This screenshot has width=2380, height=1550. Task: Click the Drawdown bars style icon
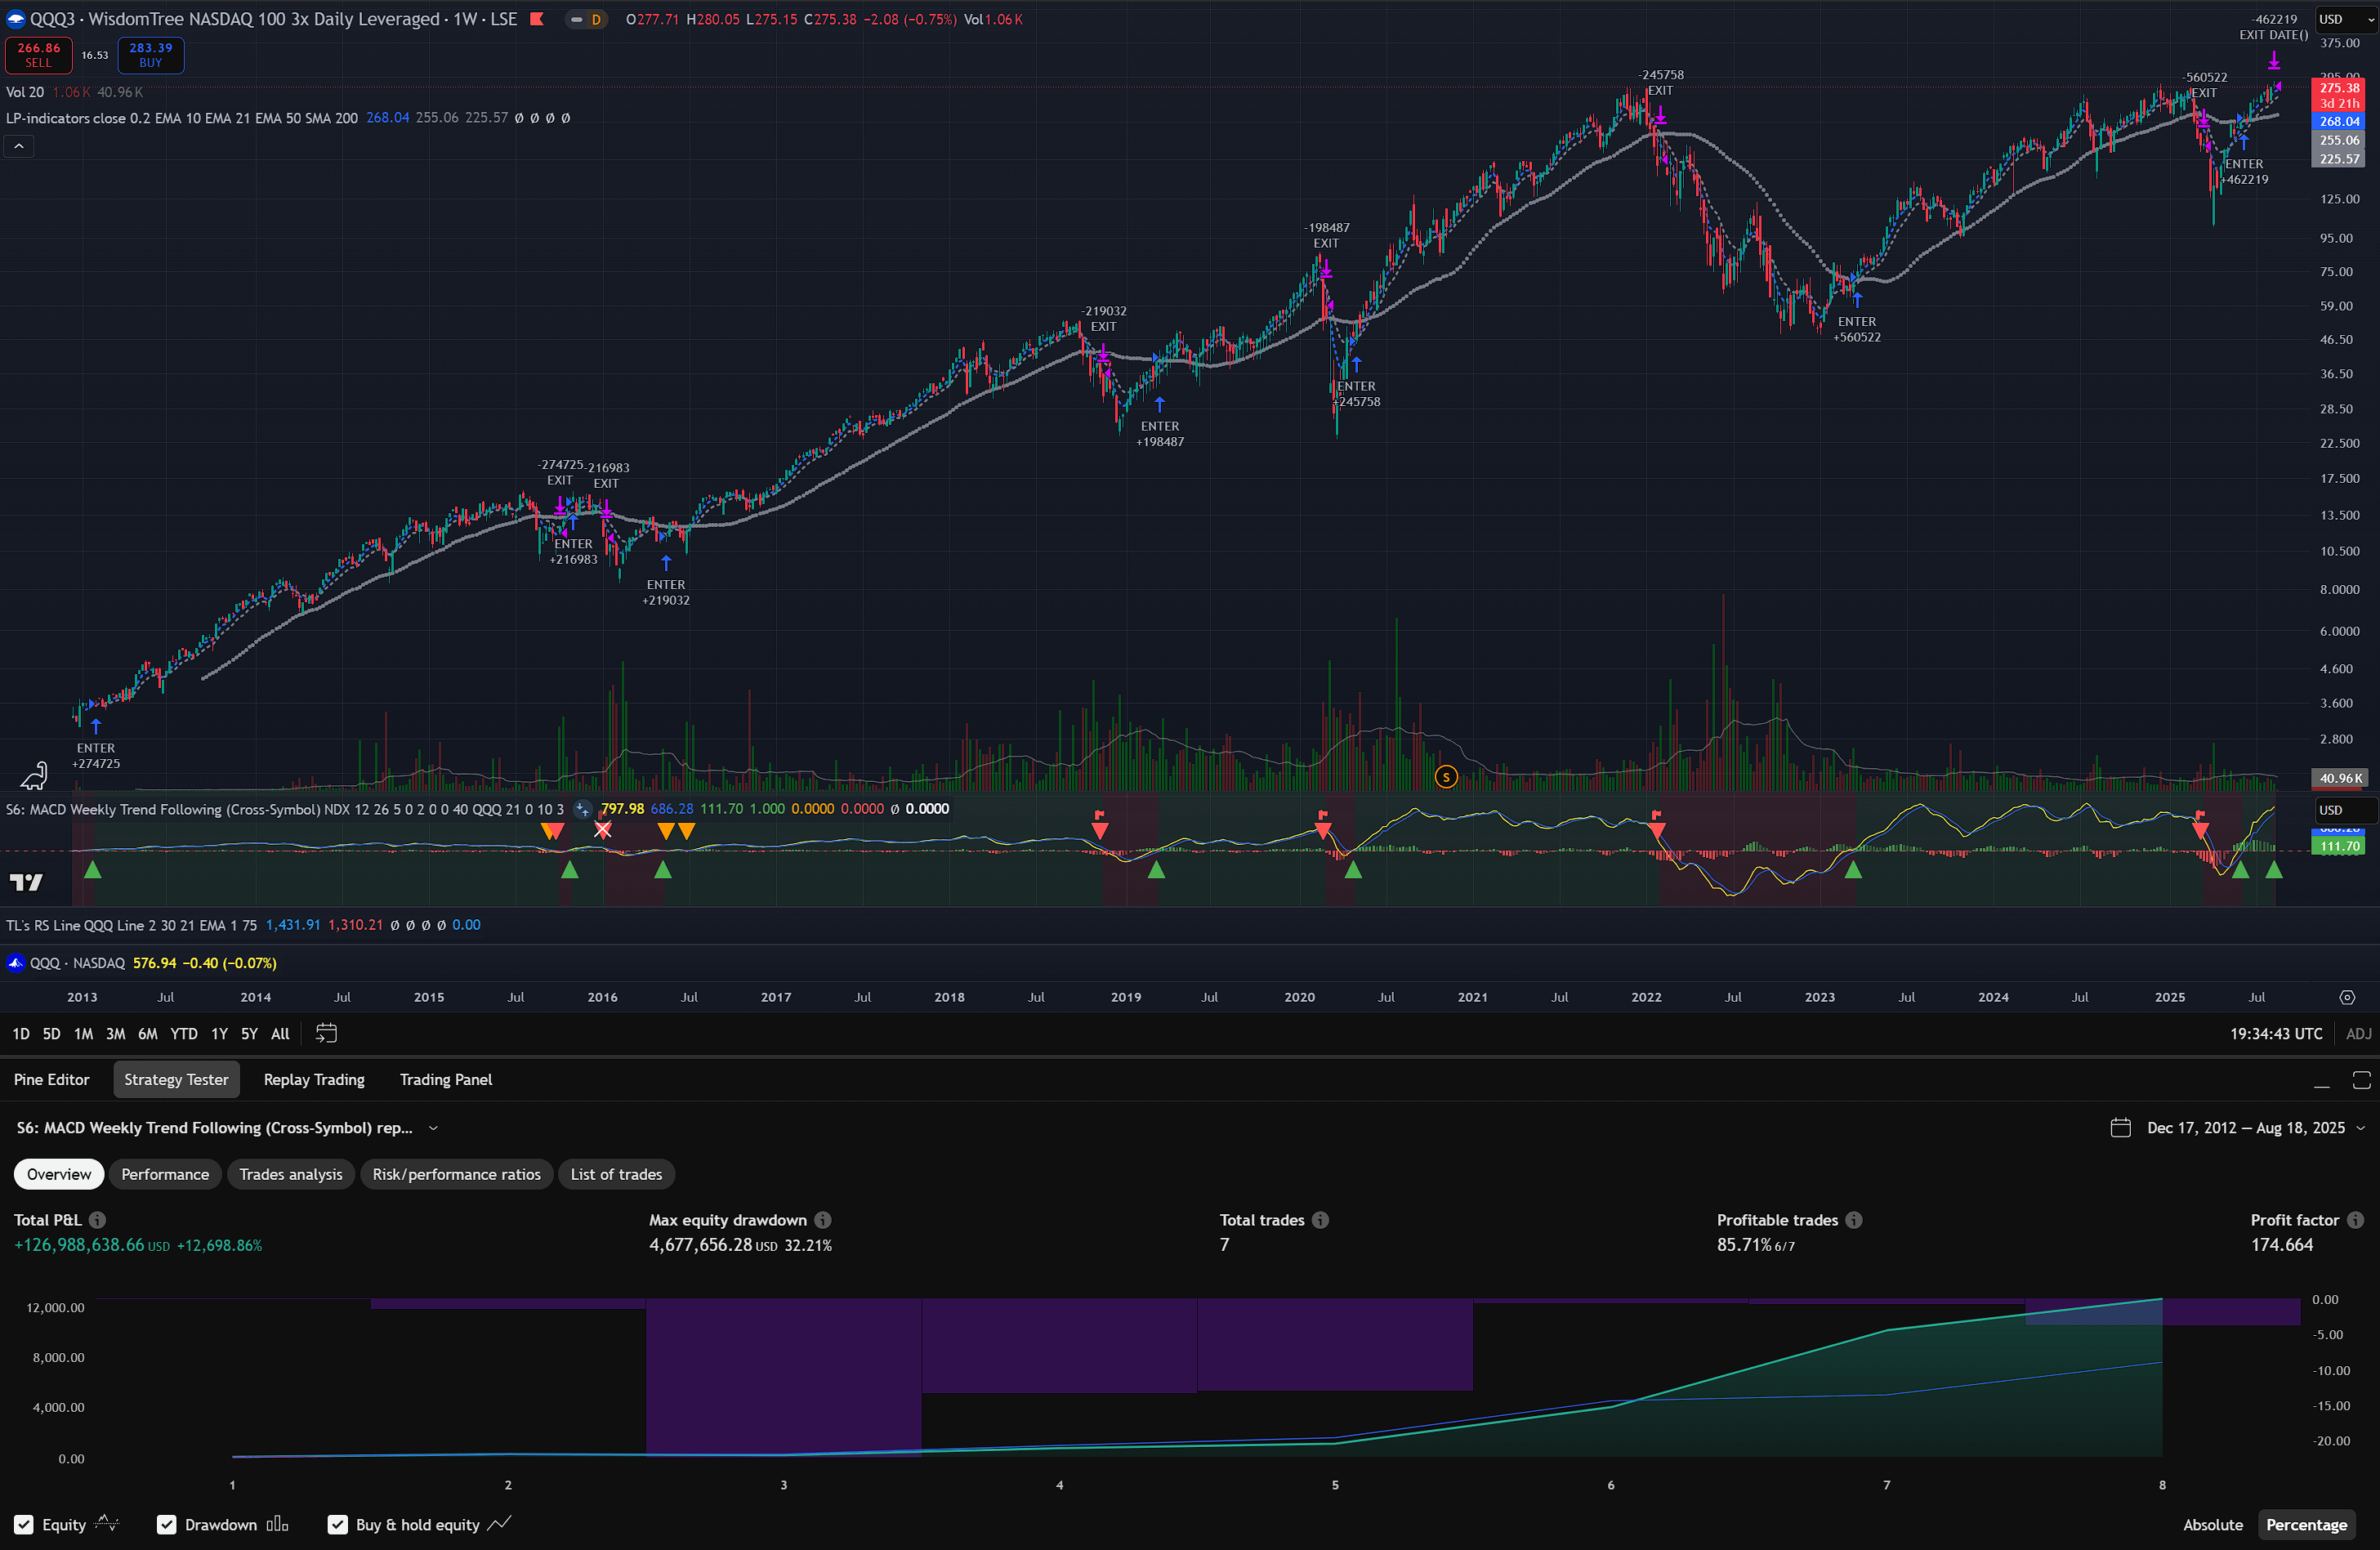click(278, 1524)
